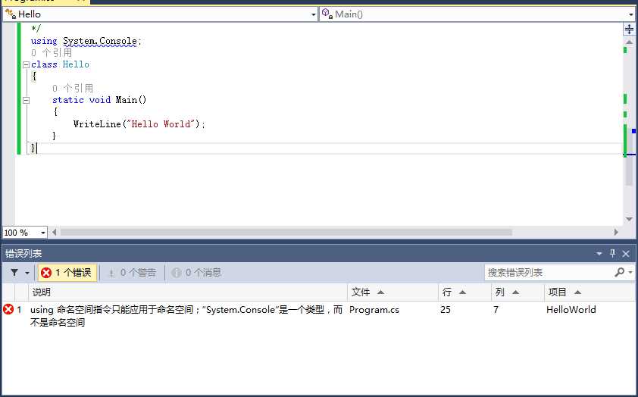Toggle the 0 个消息 messages filter button
638x397 pixels.
pos(196,273)
